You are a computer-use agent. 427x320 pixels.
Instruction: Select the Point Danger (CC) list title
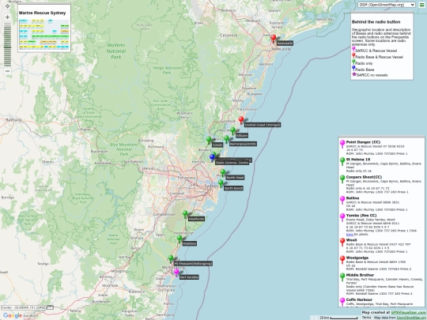pyautogui.click(x=363, y=142)
